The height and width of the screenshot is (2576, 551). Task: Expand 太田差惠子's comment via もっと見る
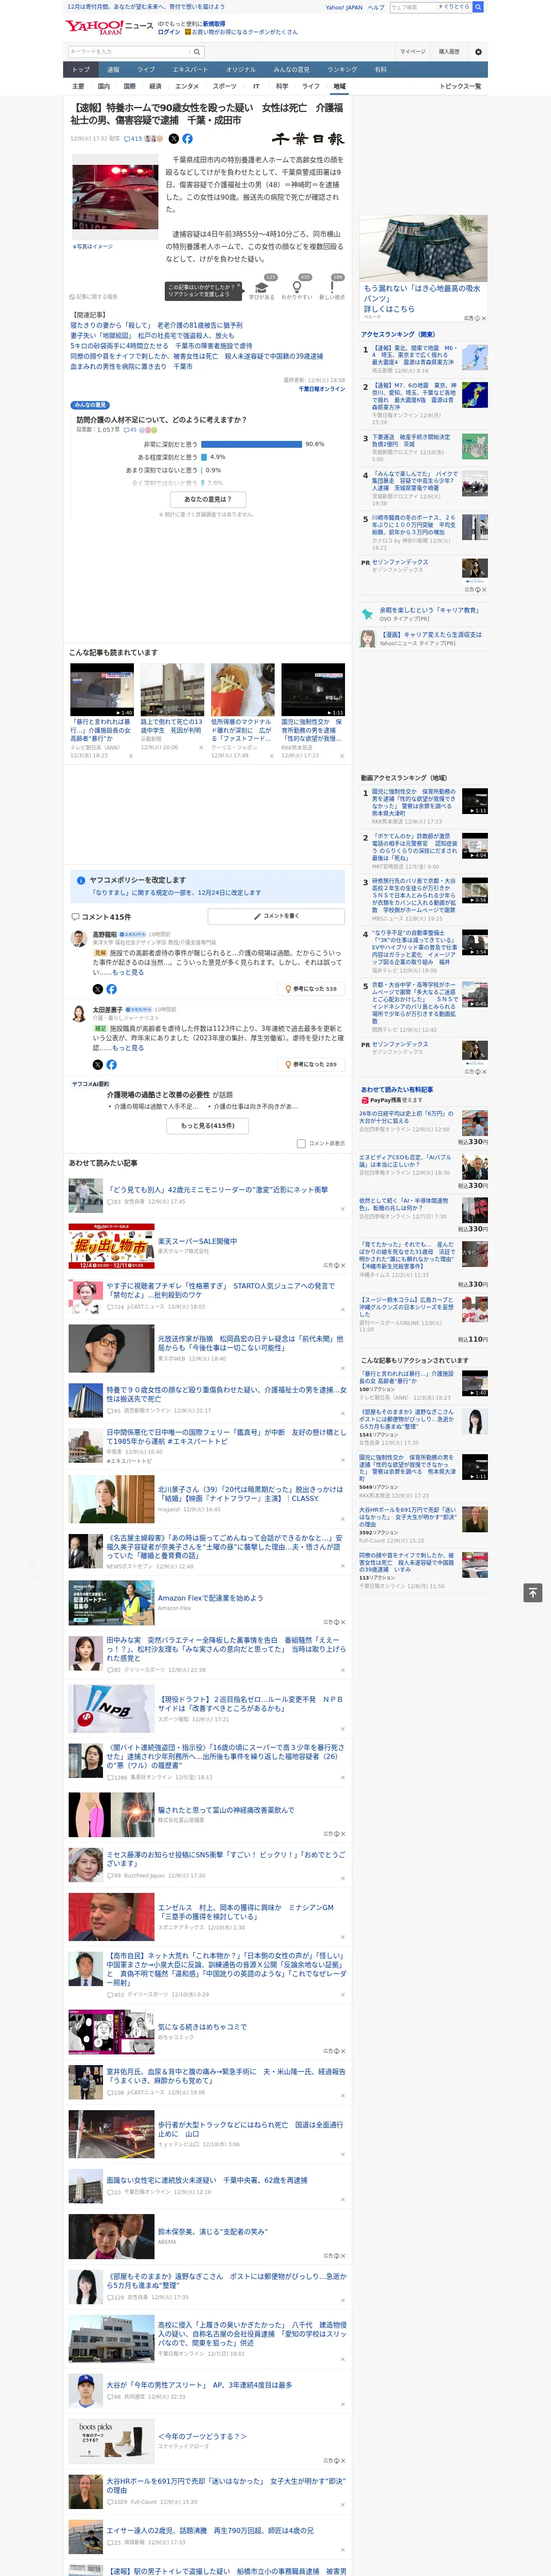click(128, 1047)
